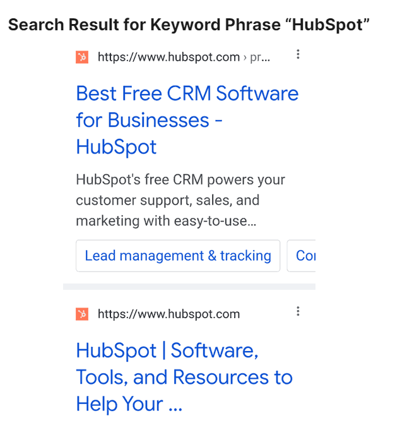Click the gray divider between the two results
This screenshot has height=435, width=395.
[189, 287]
